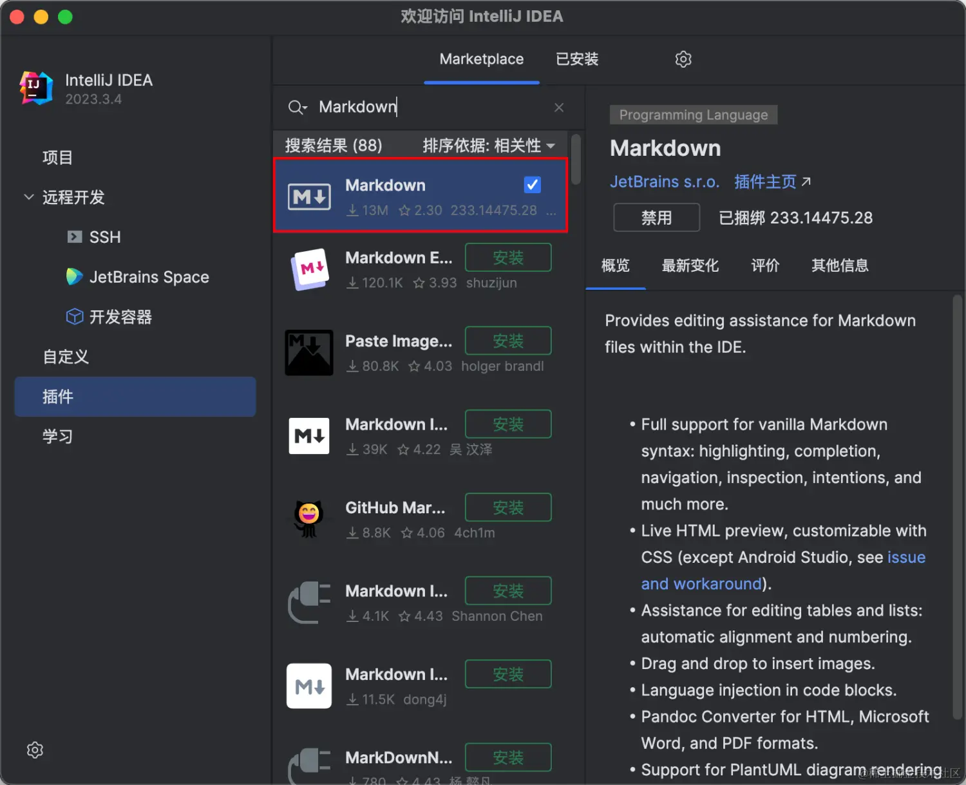Open the issue and workaround link
The image size is (966, 785).
coord(783,571)
